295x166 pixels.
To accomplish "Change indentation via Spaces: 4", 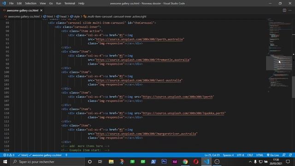I will [x=228, y=155].
